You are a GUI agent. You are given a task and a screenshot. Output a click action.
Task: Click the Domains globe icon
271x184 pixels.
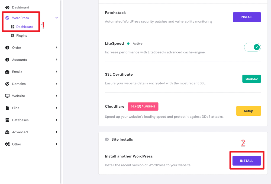pos(7,84)
